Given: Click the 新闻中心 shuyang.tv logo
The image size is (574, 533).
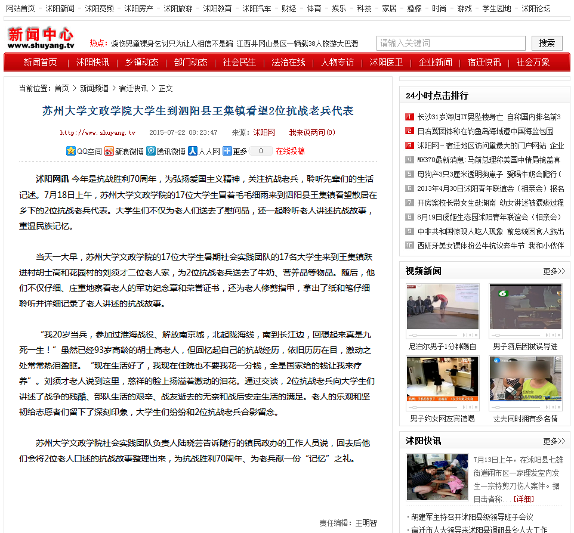Looking at the screenshot, I should click(41, 38).
